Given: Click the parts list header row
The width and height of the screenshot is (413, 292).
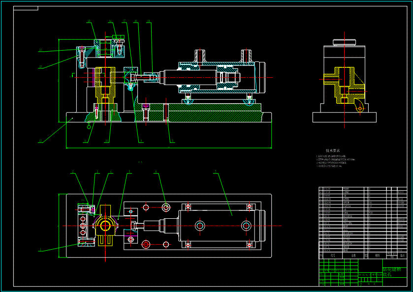Looking at the screenshot, I should tap(363, 256).
